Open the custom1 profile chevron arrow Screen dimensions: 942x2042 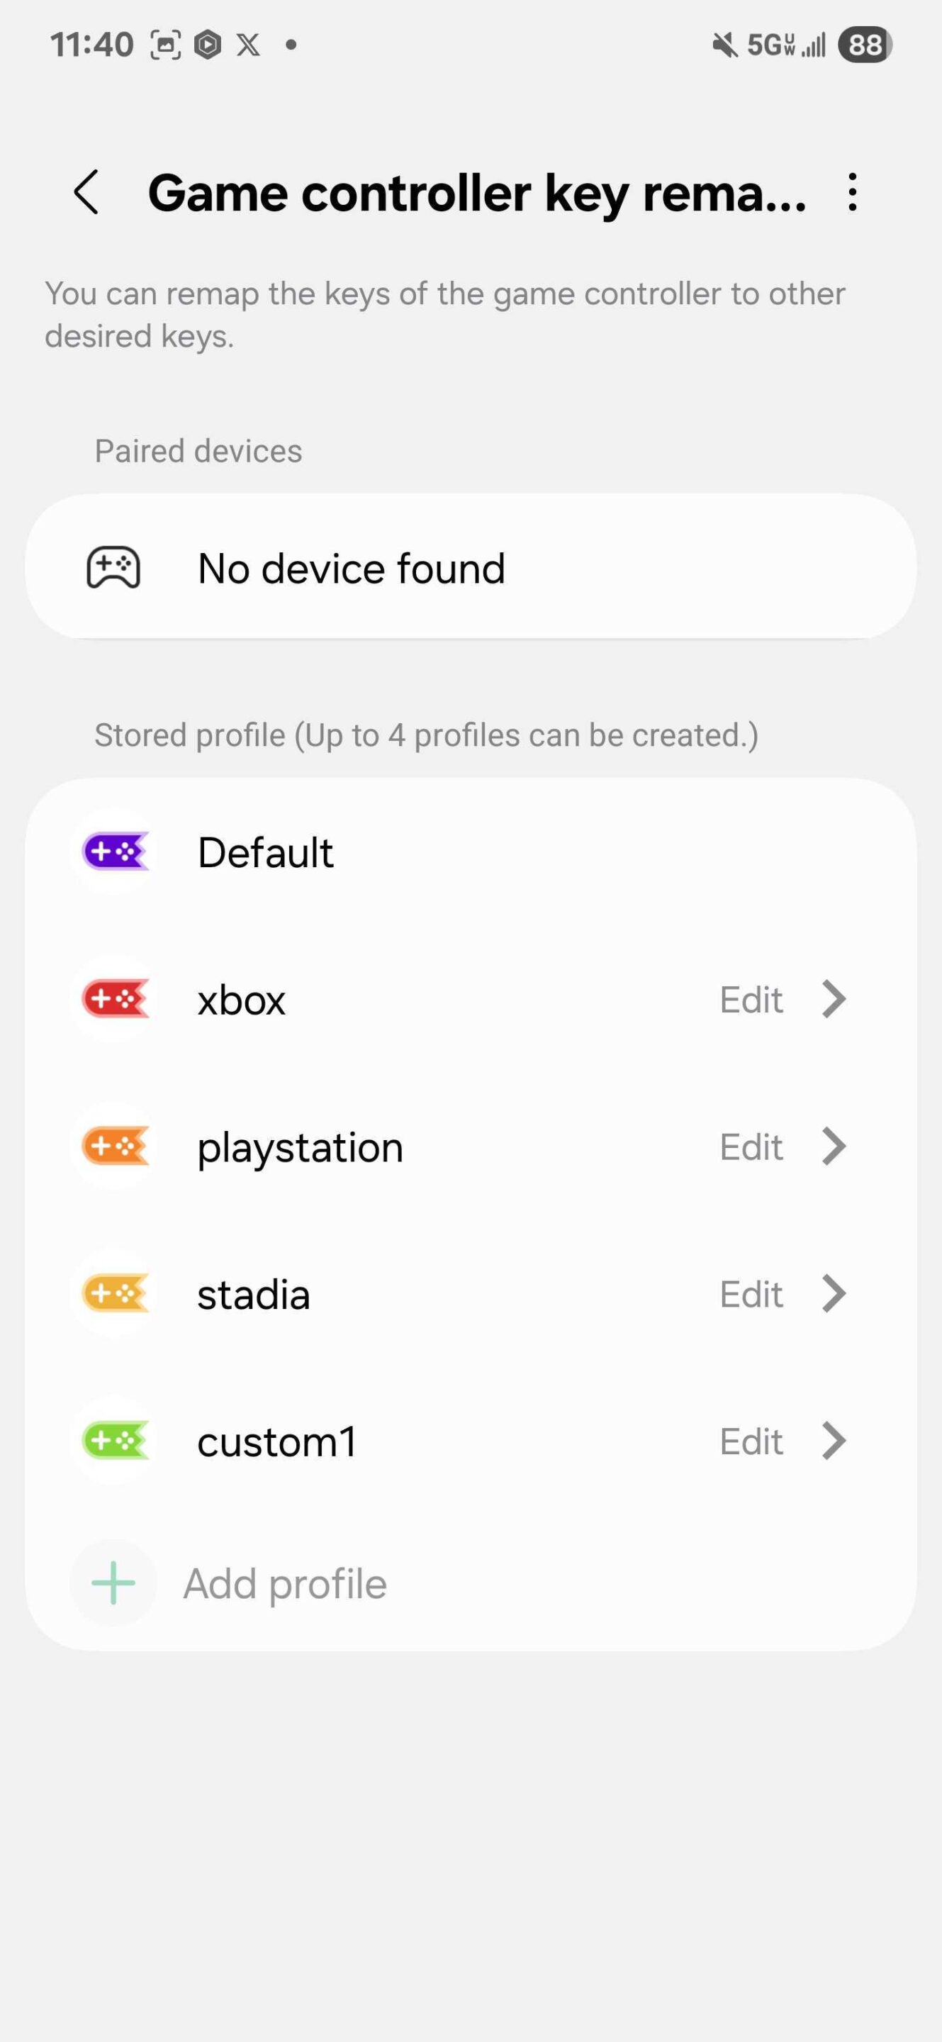pos(834,1441)
